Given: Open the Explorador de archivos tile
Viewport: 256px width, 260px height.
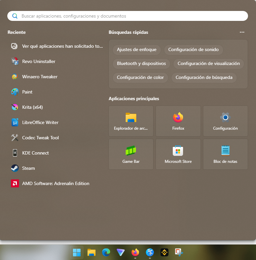Looking at the screenshot, I should pyautogui.click(x=131, y=121).
